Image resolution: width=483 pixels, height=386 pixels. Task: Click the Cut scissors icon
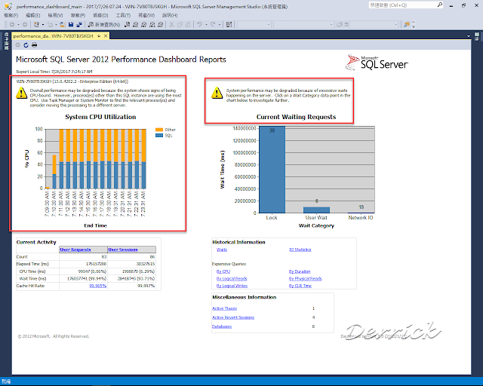coord(172,25)
